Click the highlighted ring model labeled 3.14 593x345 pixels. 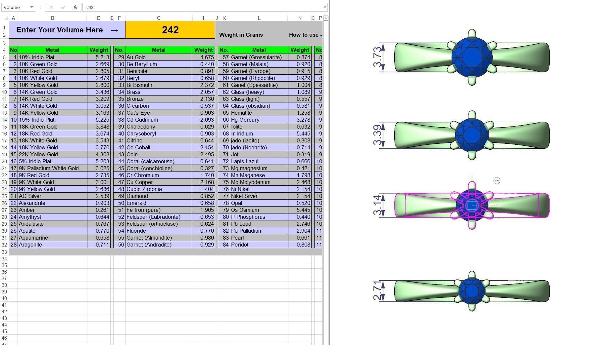click(x=472, y=205)
